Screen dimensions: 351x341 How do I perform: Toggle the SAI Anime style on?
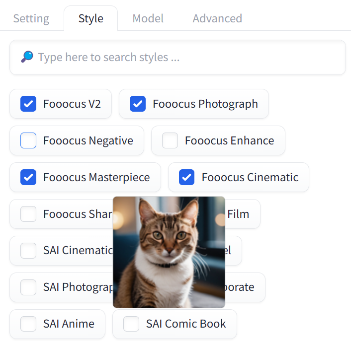(28, 324)
